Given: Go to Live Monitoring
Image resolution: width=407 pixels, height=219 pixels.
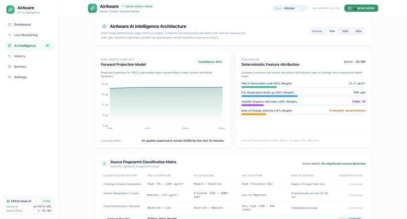Looking at the screenshot, I should pos(29,35).
